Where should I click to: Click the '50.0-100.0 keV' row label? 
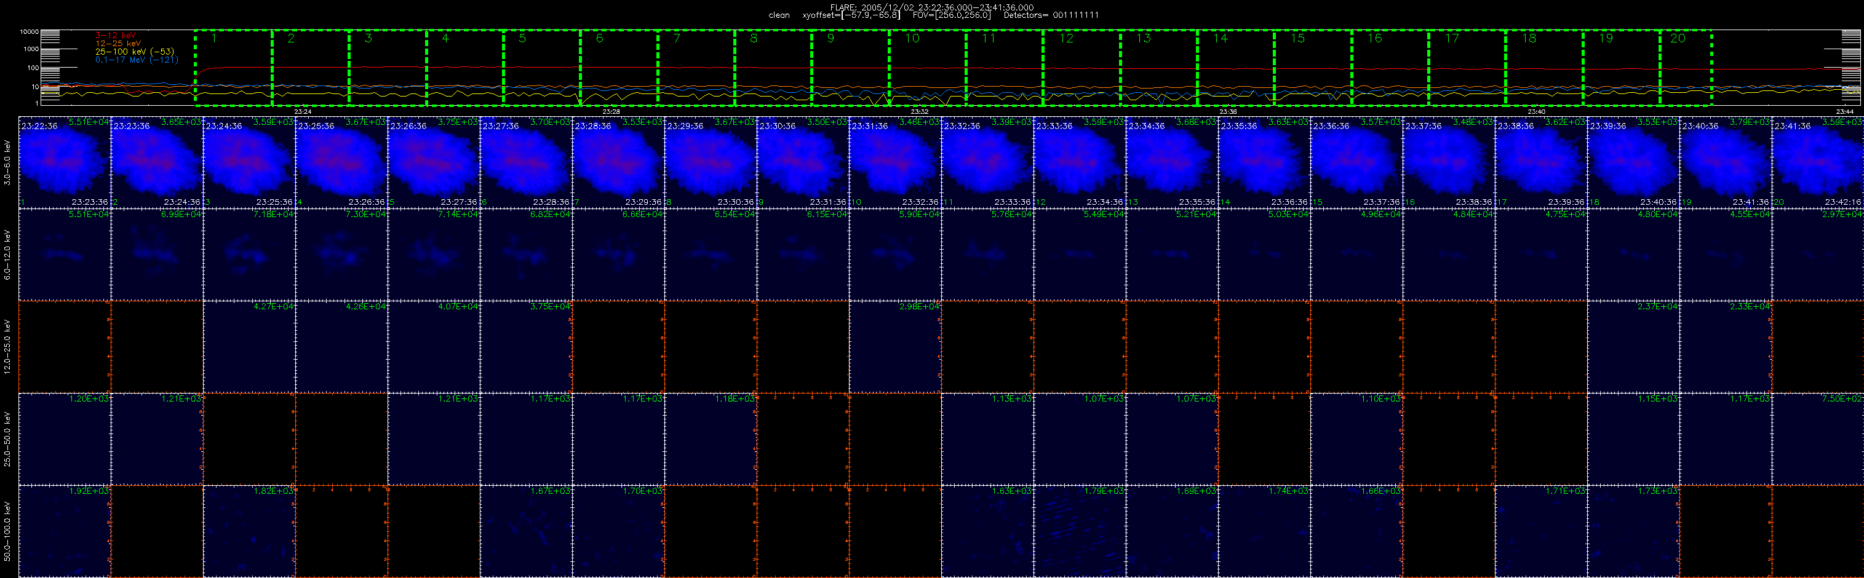(x=7, y=532)
